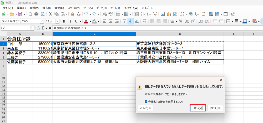Expand the font color dropdown arrow
The image size is (263, 123).
tap(90, 22)
